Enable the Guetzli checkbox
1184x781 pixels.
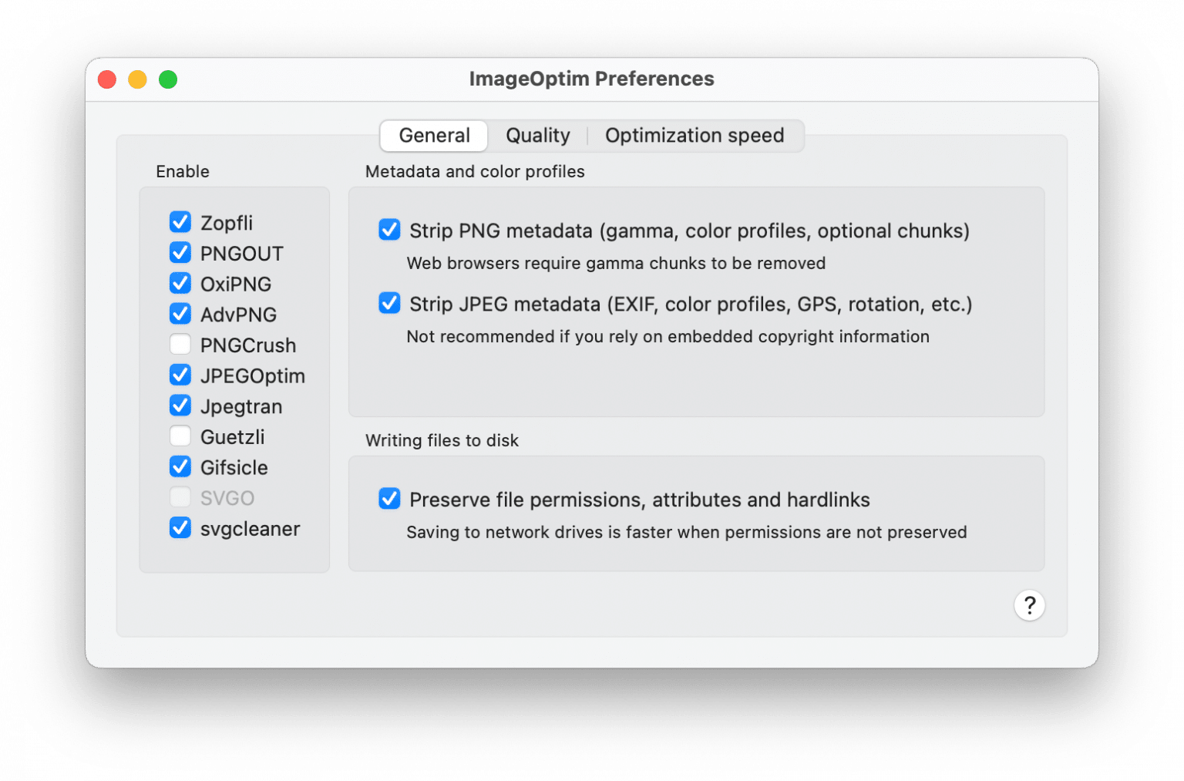tap(180, 436)
